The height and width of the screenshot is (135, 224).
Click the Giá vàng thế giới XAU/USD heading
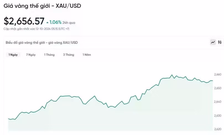[x=42, y=6]
